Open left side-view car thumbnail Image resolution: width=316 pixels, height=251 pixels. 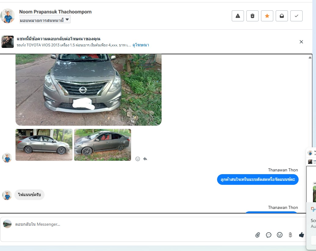coord(44,145)
